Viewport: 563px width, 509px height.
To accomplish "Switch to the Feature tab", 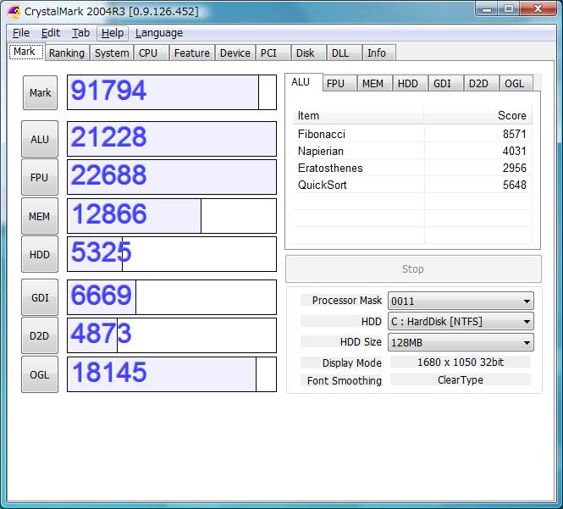I will pyautogui.click(x=191, y=53).
